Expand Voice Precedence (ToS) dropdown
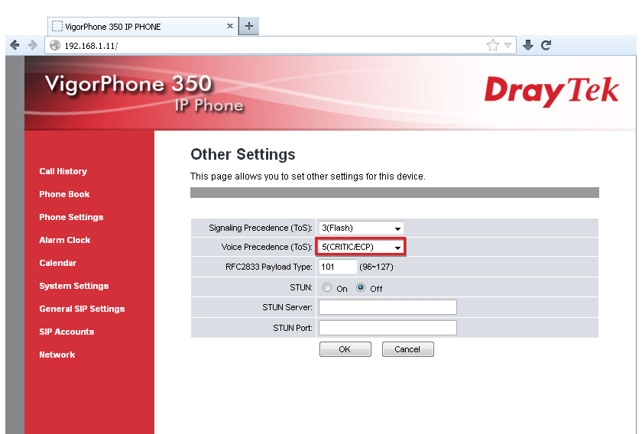 [361, 247]
